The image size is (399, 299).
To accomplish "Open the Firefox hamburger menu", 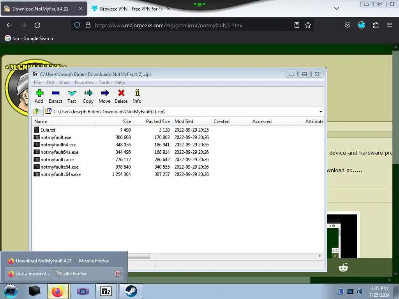I will (x=390, y=25).
